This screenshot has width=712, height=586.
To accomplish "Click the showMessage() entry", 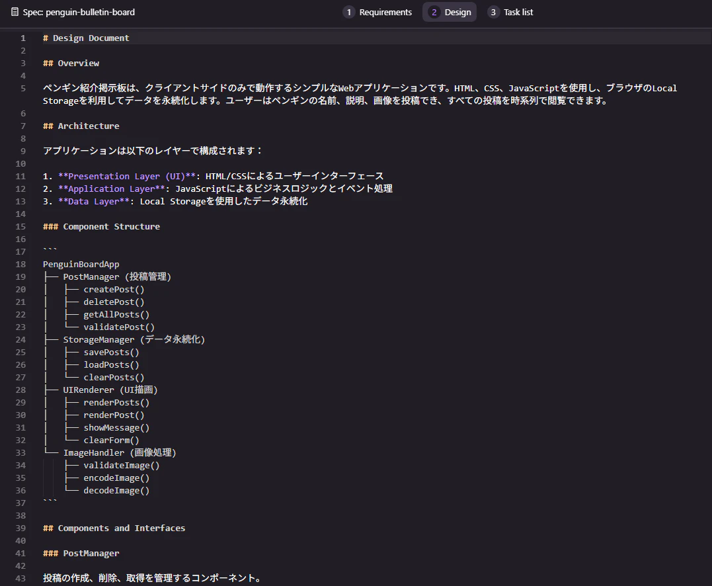I will (116, 427).
